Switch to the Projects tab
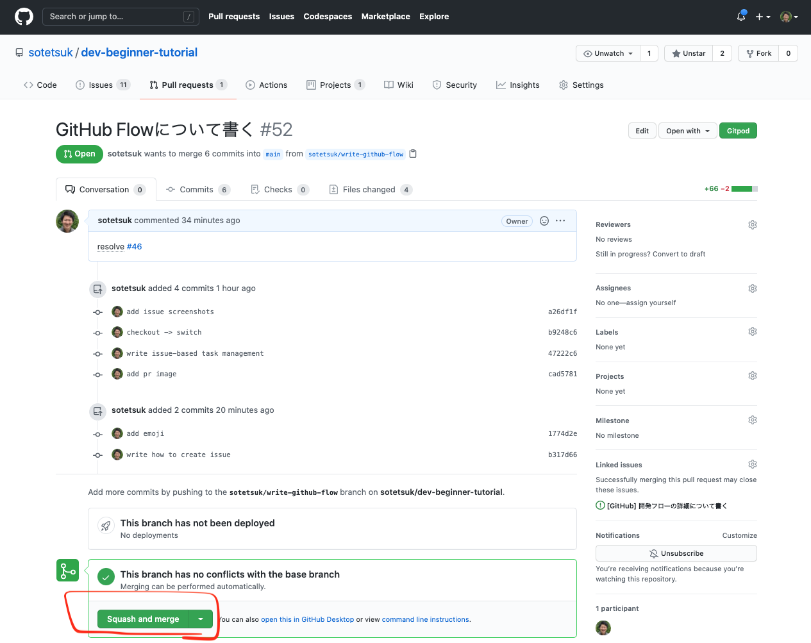The height and width of the screenshot is (643, 811). 335,85
